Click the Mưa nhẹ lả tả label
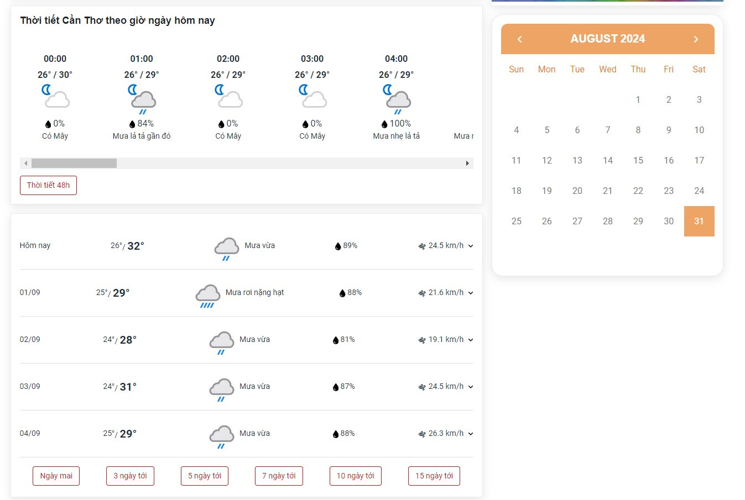Screen dimensions: 745x500 click(397, 136)
